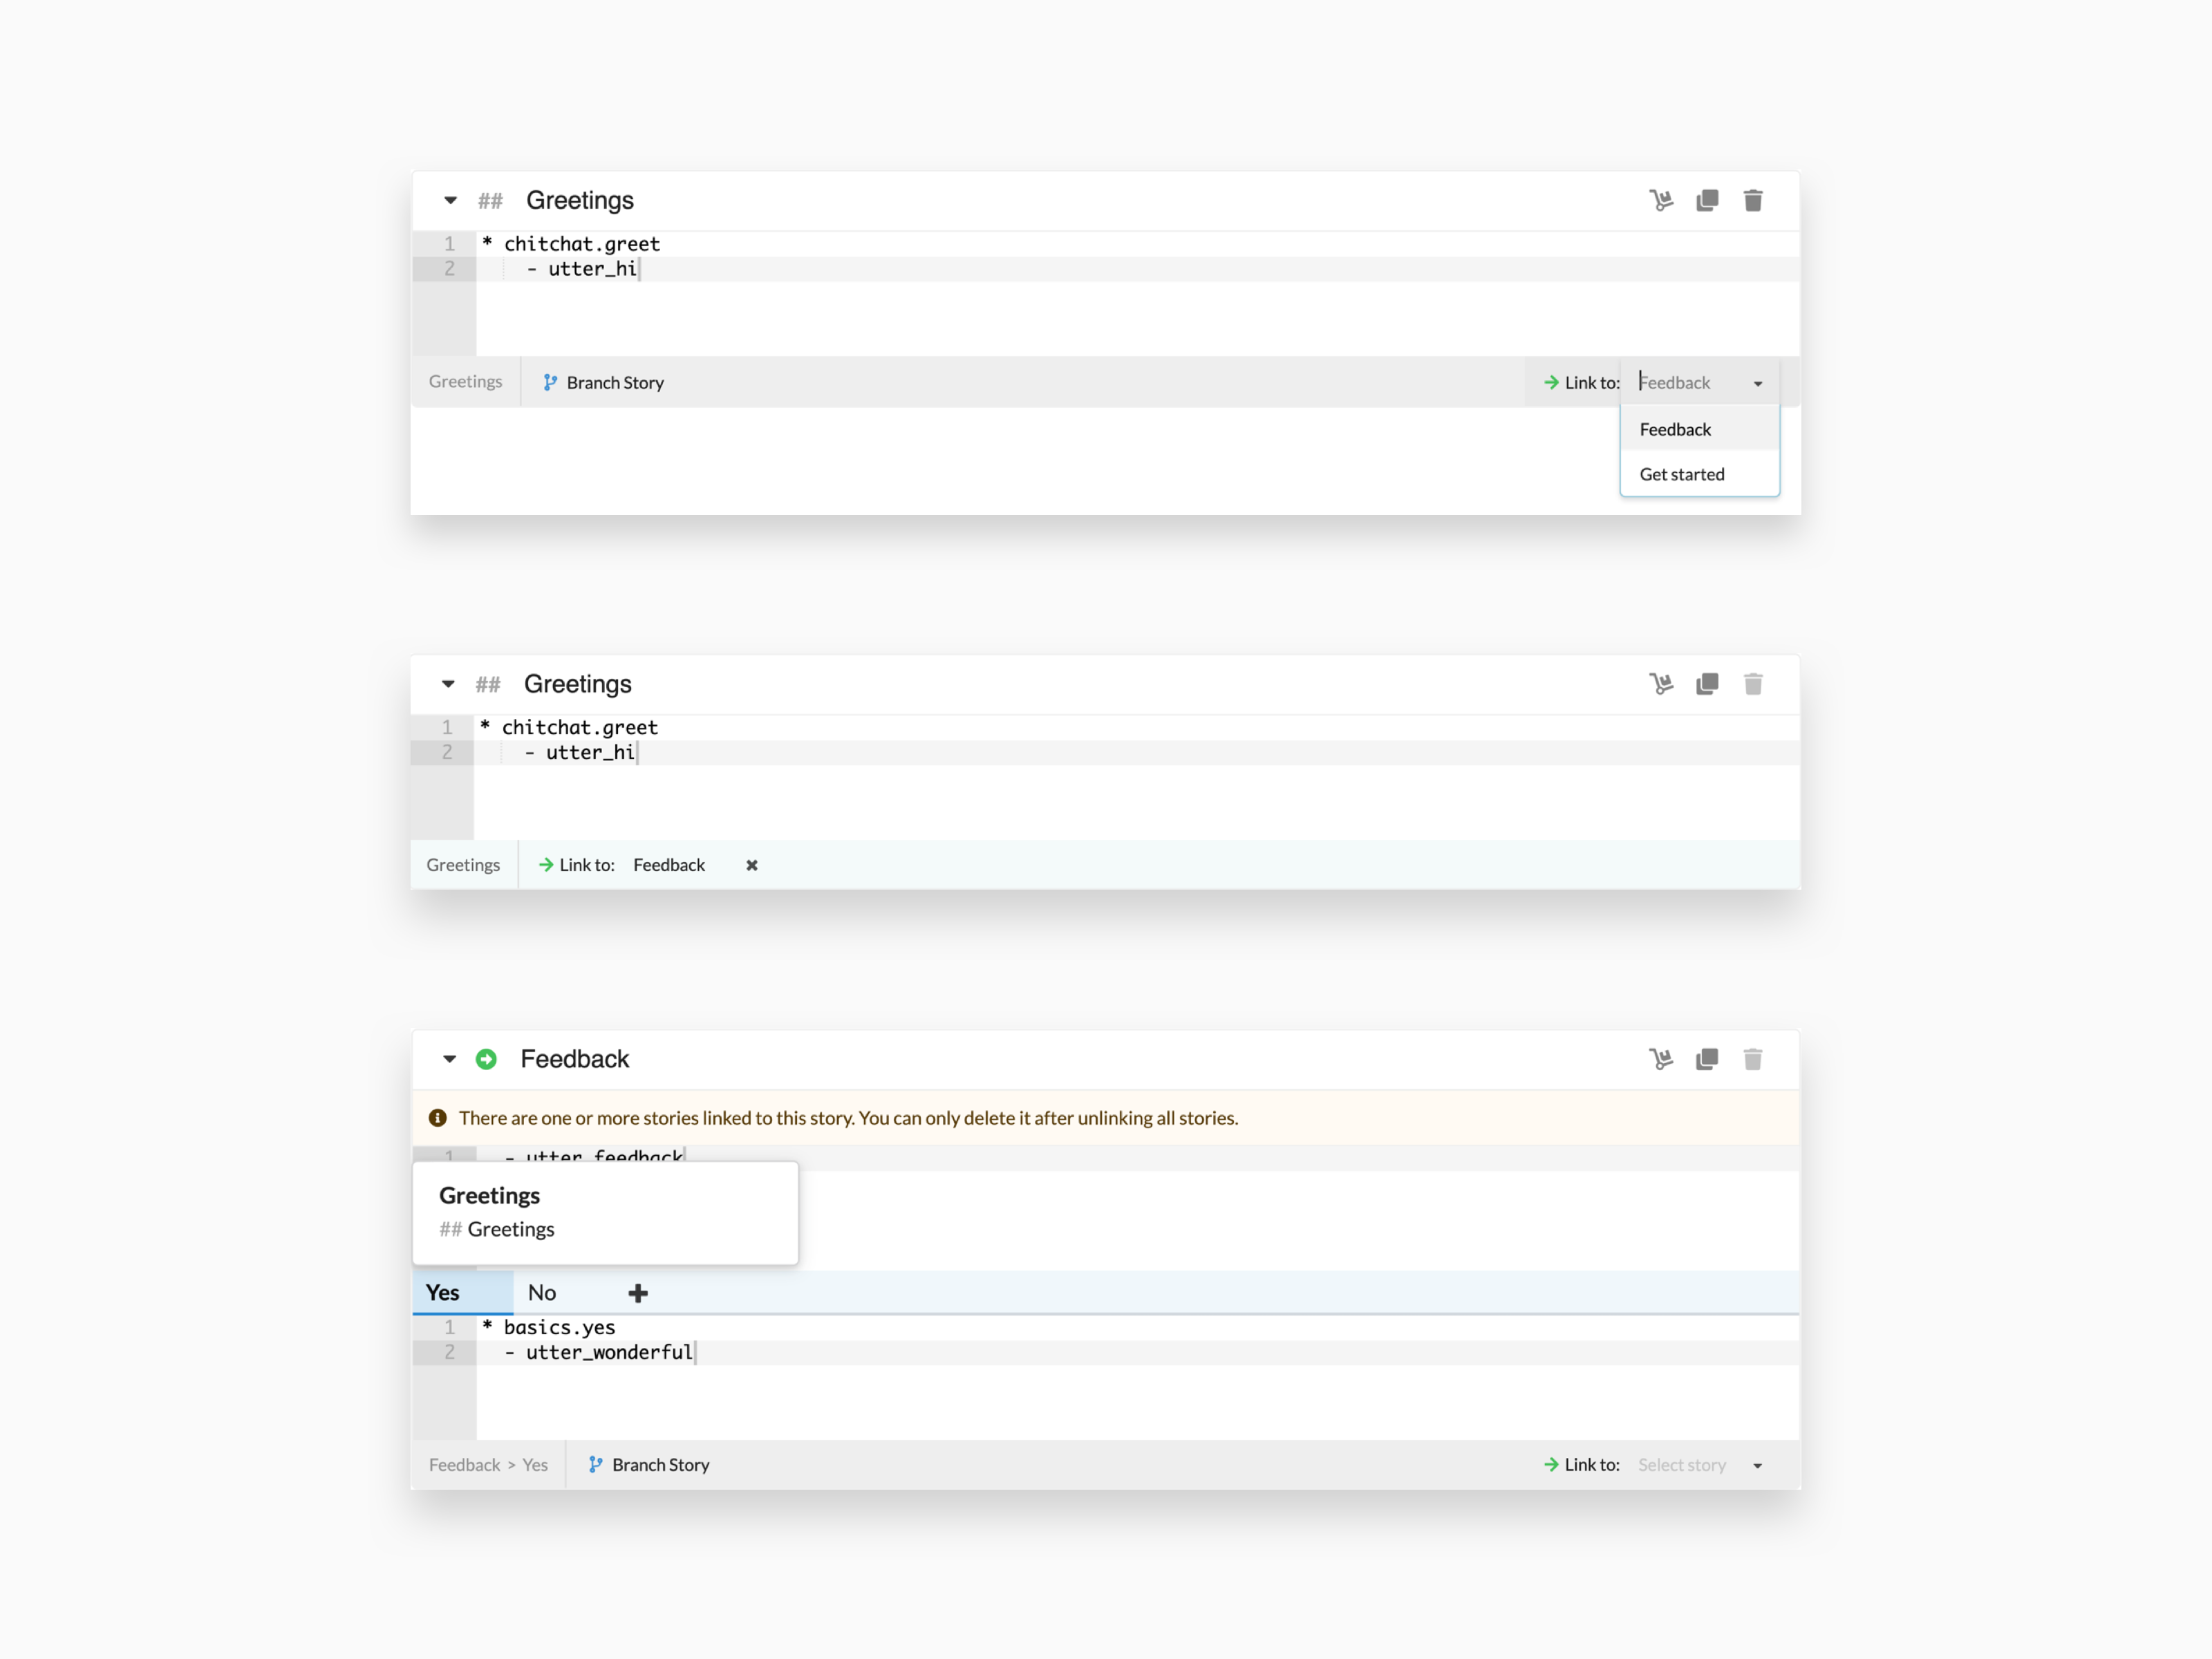Click 'chitchat.greet' line in first Greetings editor

point(582,244)
